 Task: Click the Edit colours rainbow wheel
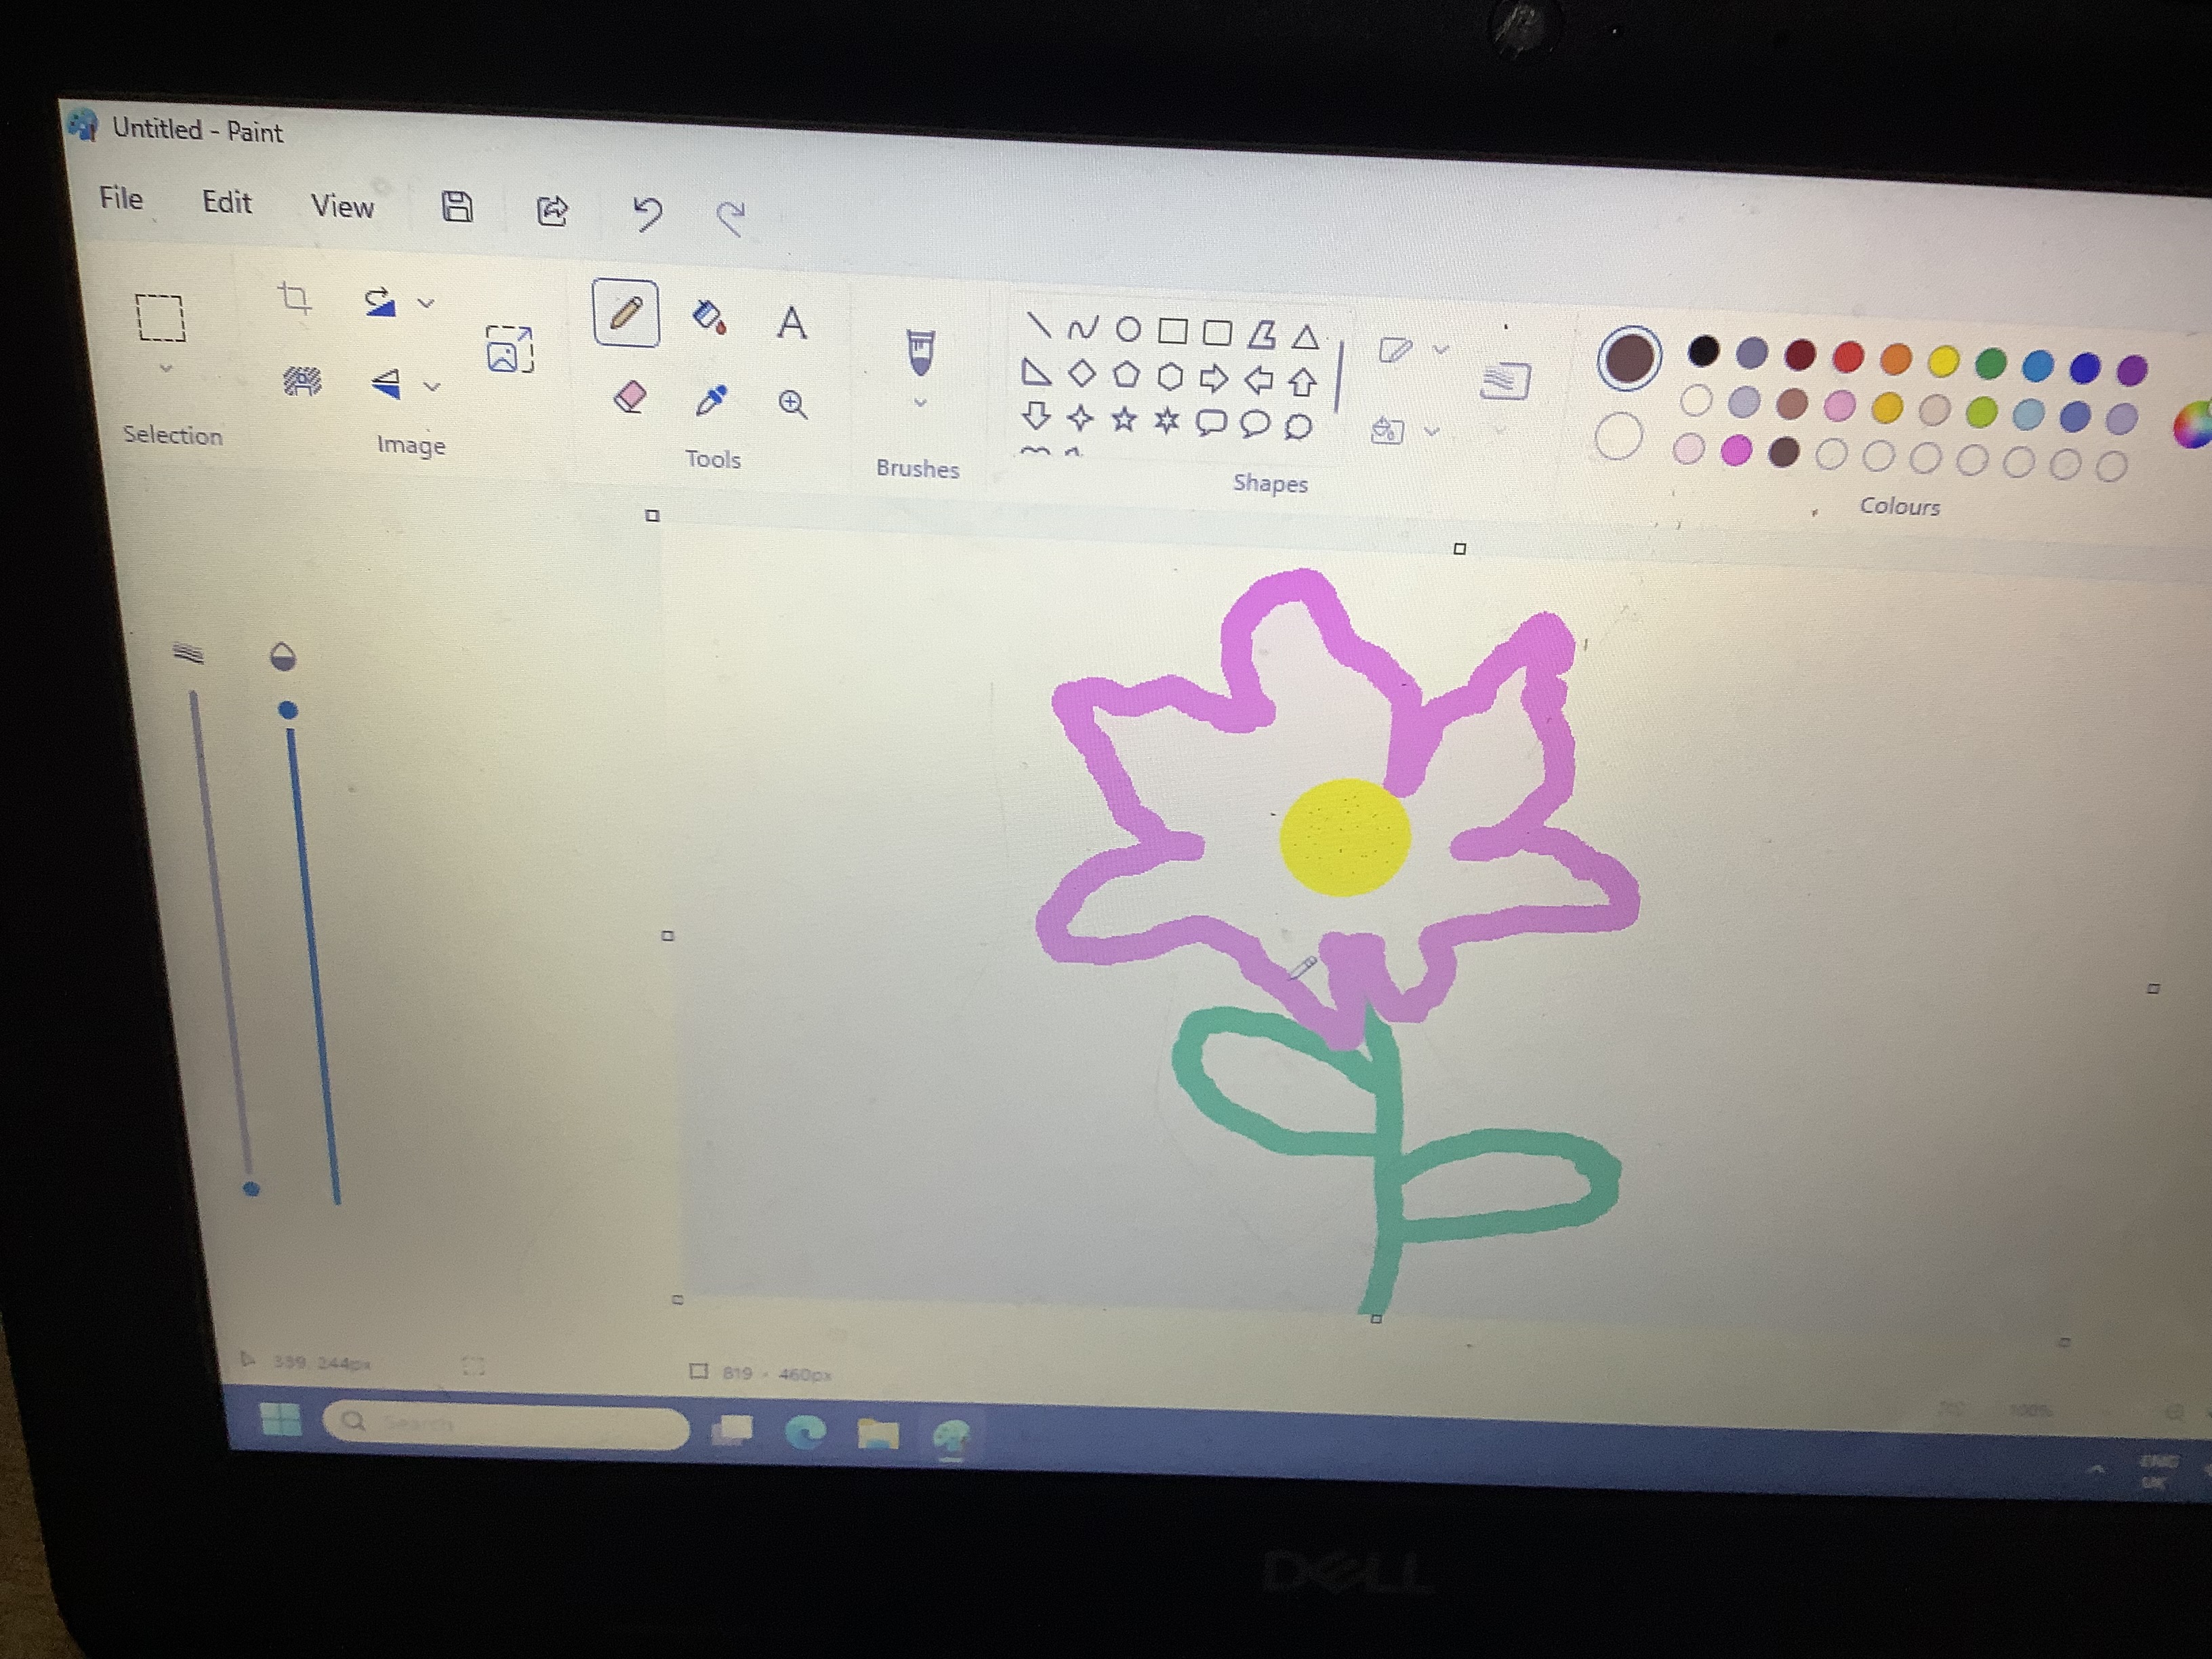(x=2194, y=424)
